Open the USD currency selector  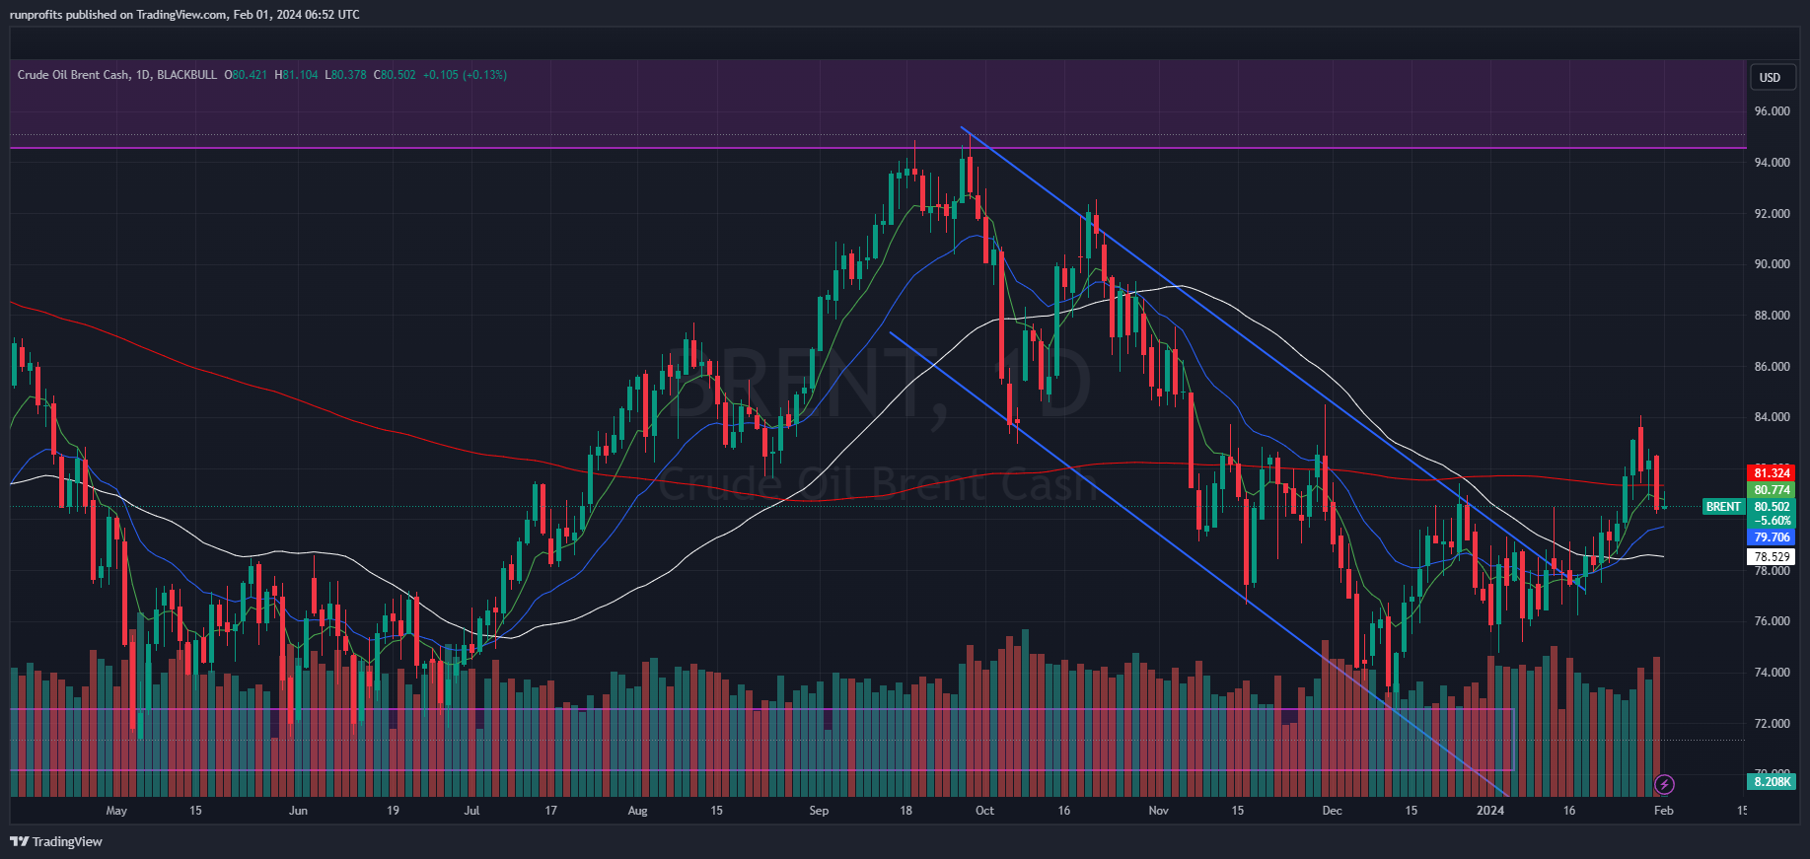(1771, 78)
